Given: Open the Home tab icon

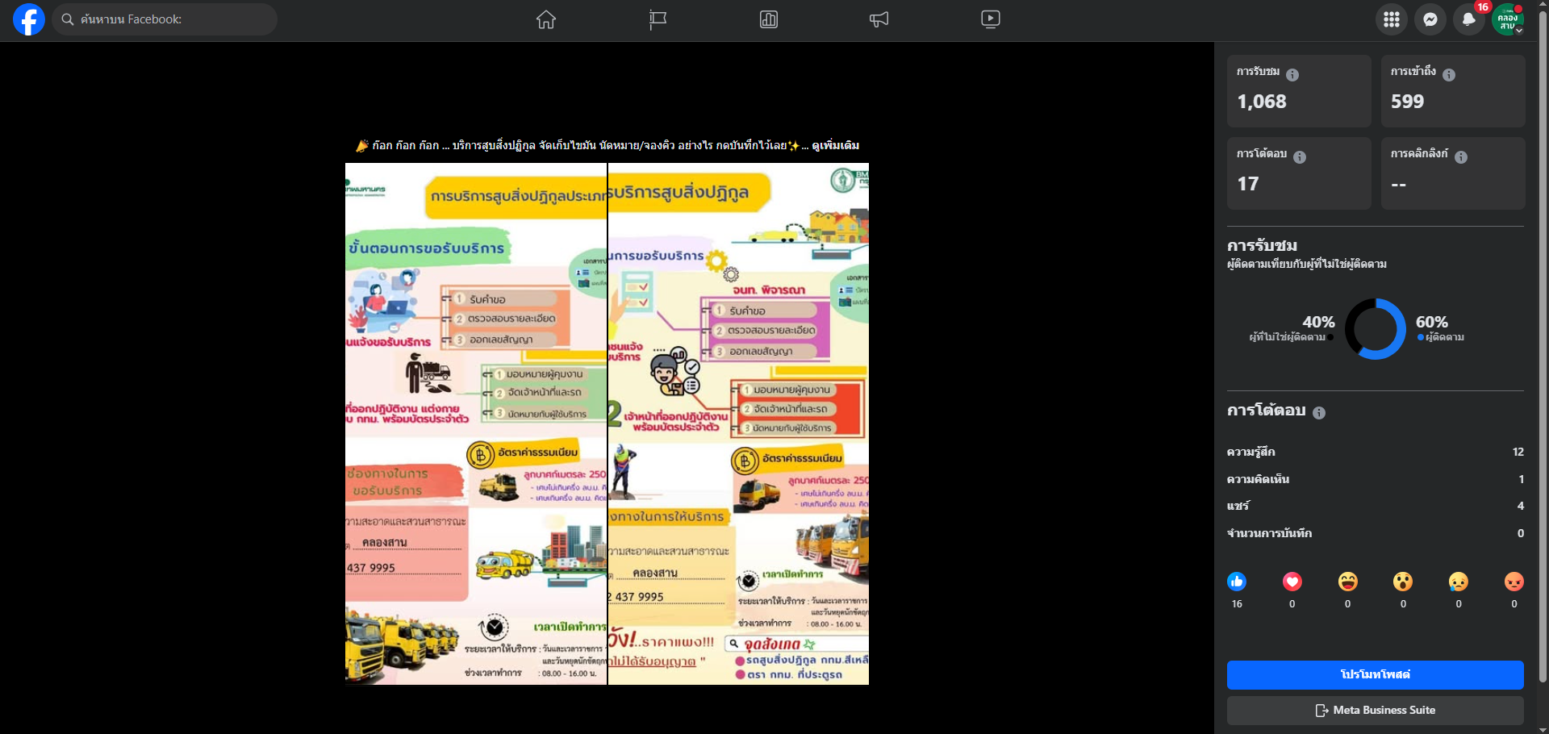Looking at the screenshot, I should pyautogui.click(x=546, y=19).
